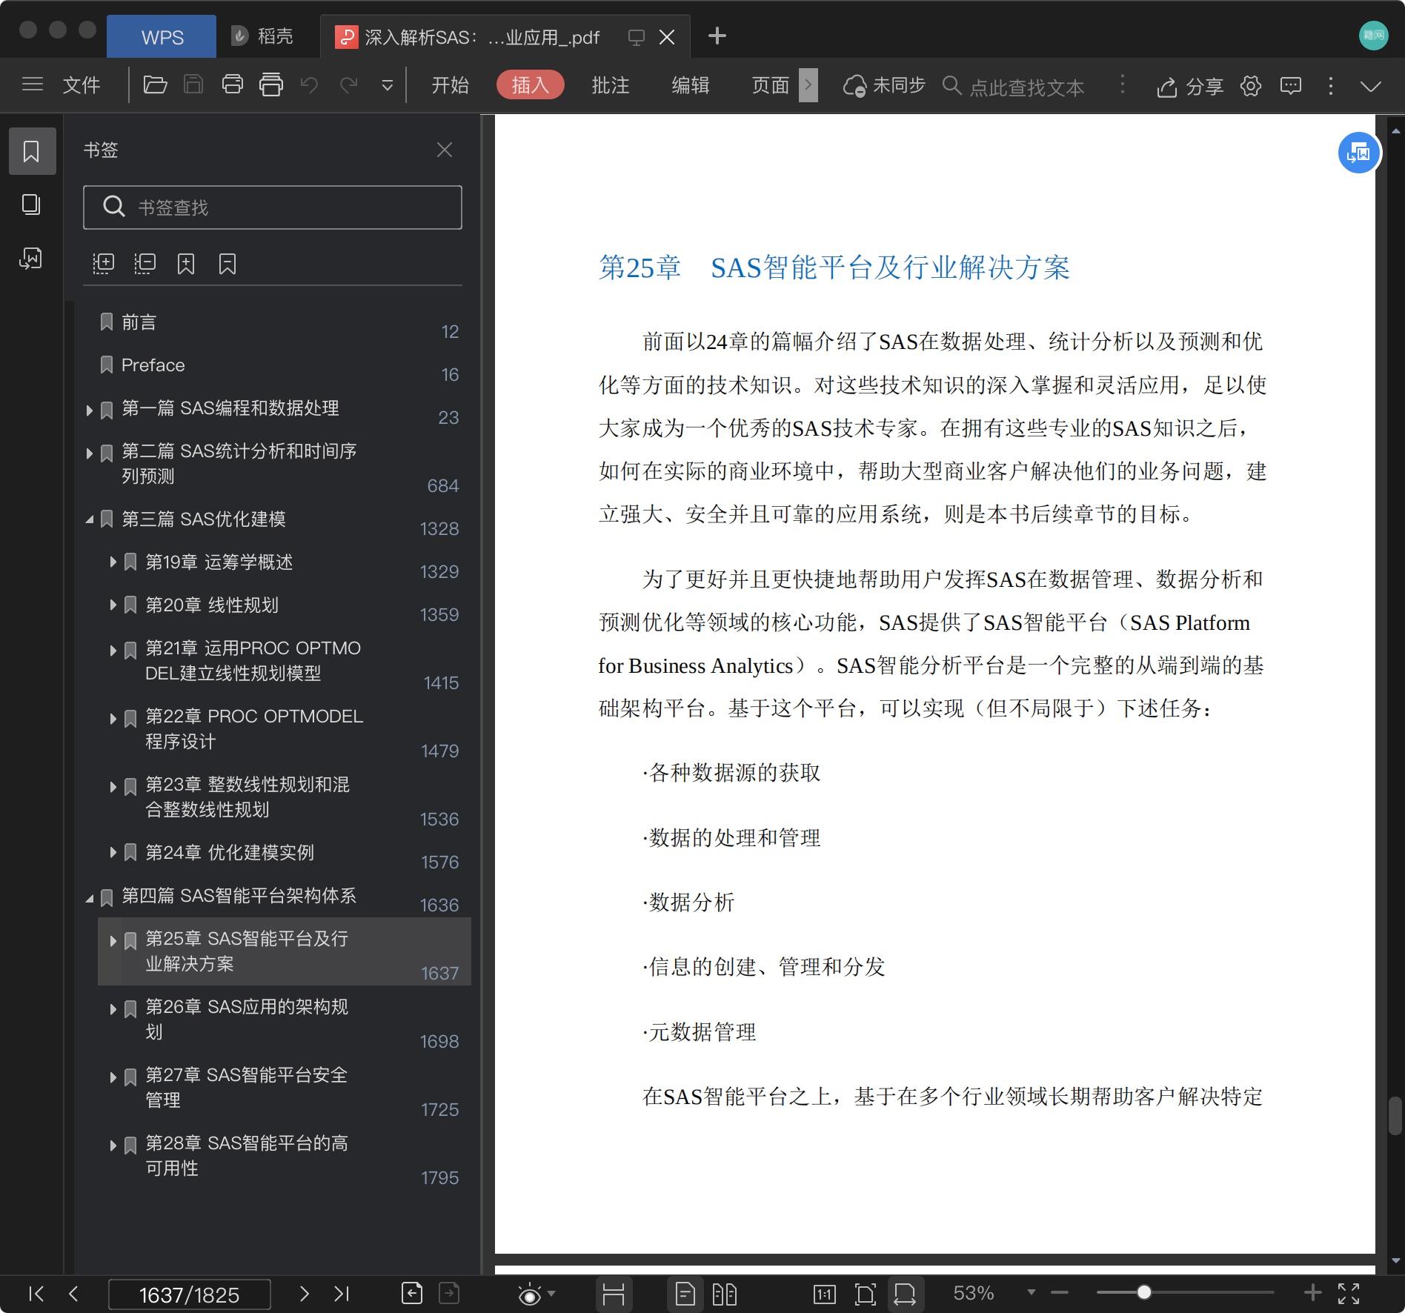Toggle the expand-all bookmarks control
Image resolution: width=1405 pixels, height=1313 pixels.
(x=104, y=263)
